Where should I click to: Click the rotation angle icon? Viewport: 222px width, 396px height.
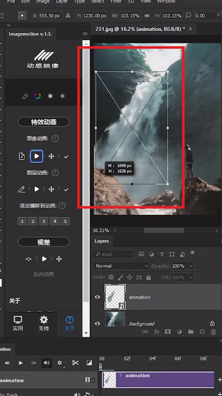[x=188, y=15]
